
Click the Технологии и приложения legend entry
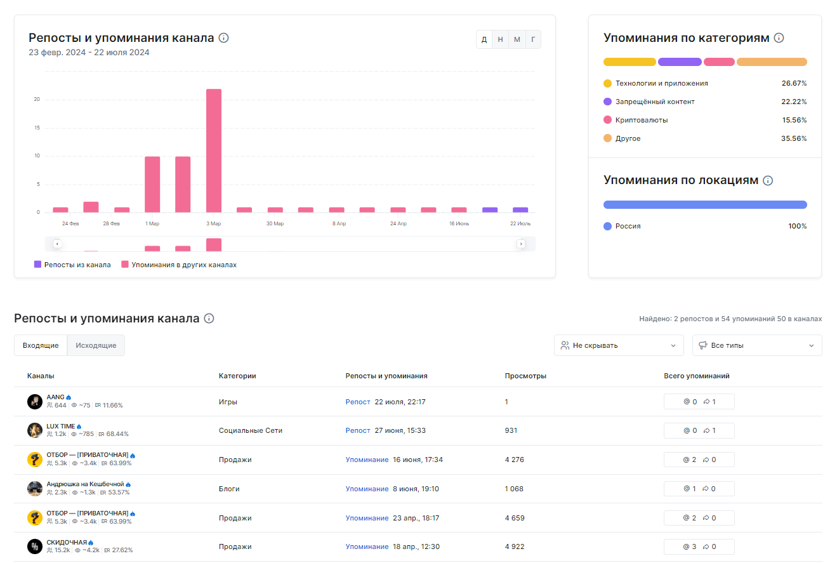(x=656, y=83)
